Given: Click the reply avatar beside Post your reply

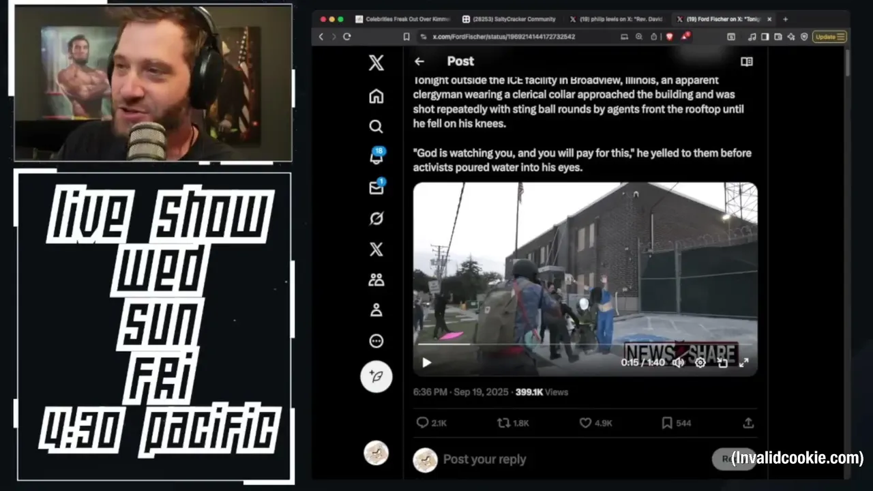Looking at the screenshot, I should tap(425, 460).
